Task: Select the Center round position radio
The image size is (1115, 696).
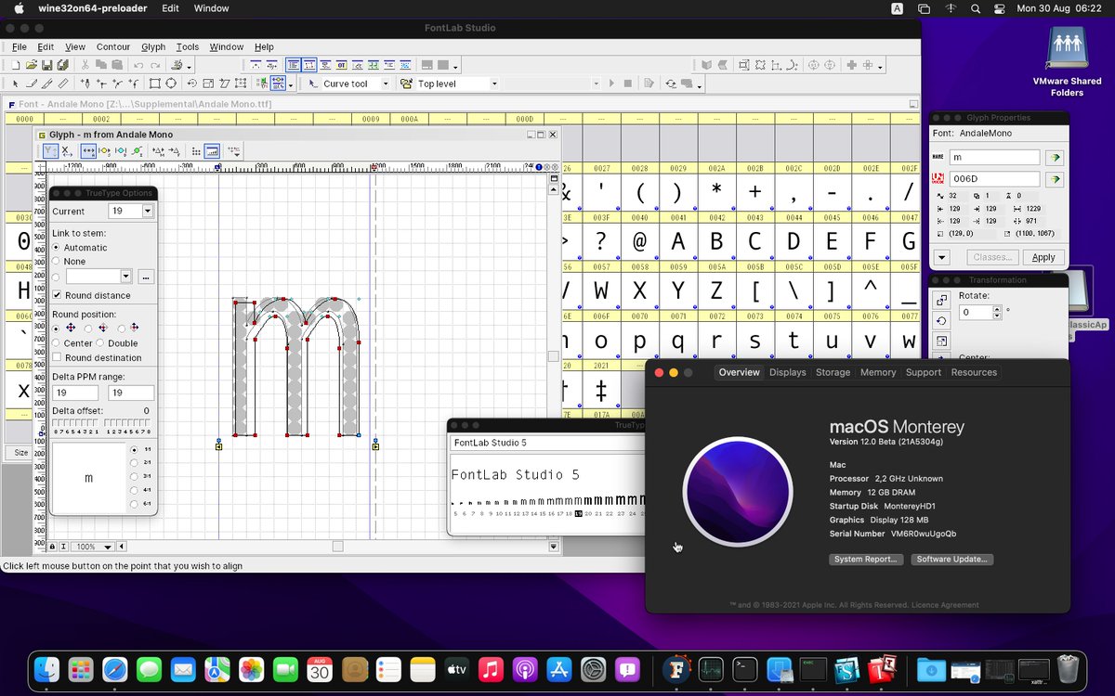Action: click(56, 342)
